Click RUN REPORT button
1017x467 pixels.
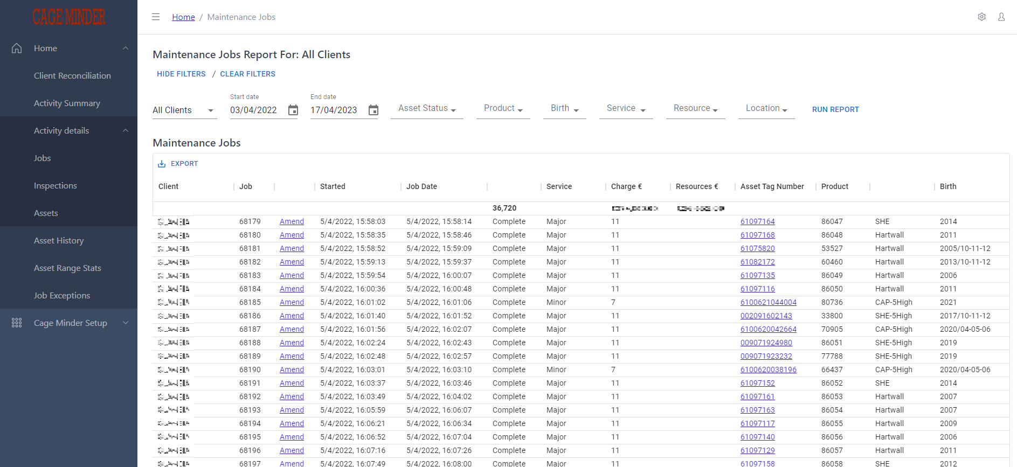835,109
